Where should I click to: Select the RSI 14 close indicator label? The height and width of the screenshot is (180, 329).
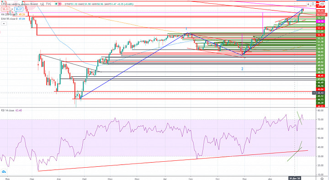coord(8,111)
